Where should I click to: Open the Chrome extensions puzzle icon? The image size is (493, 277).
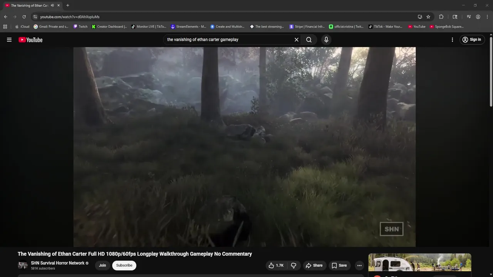[x=441, y=17]
